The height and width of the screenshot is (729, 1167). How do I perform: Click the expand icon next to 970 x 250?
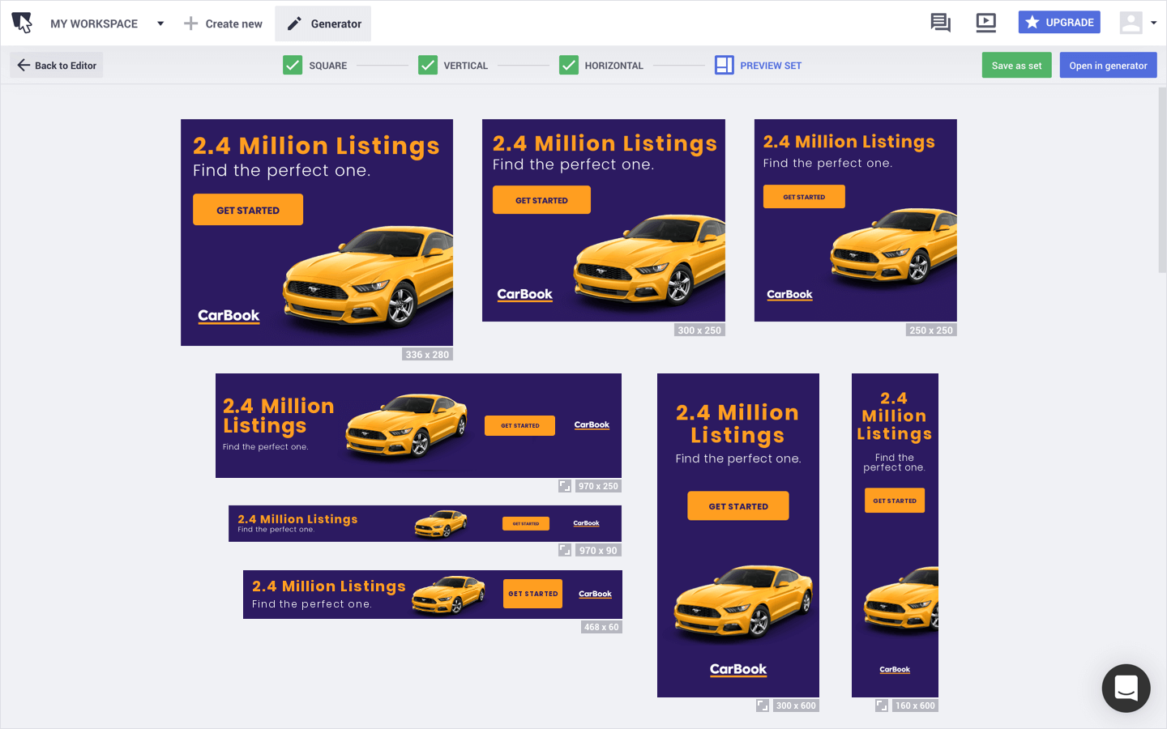pos(565,486)
